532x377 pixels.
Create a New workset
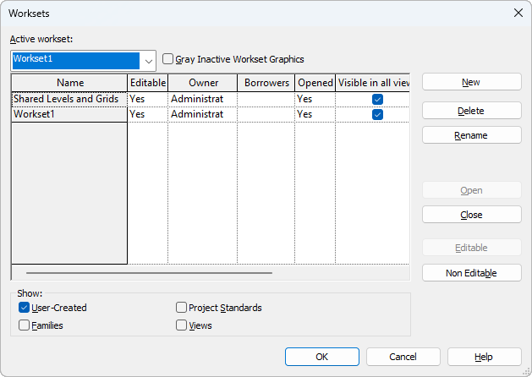tap(471, 82)
